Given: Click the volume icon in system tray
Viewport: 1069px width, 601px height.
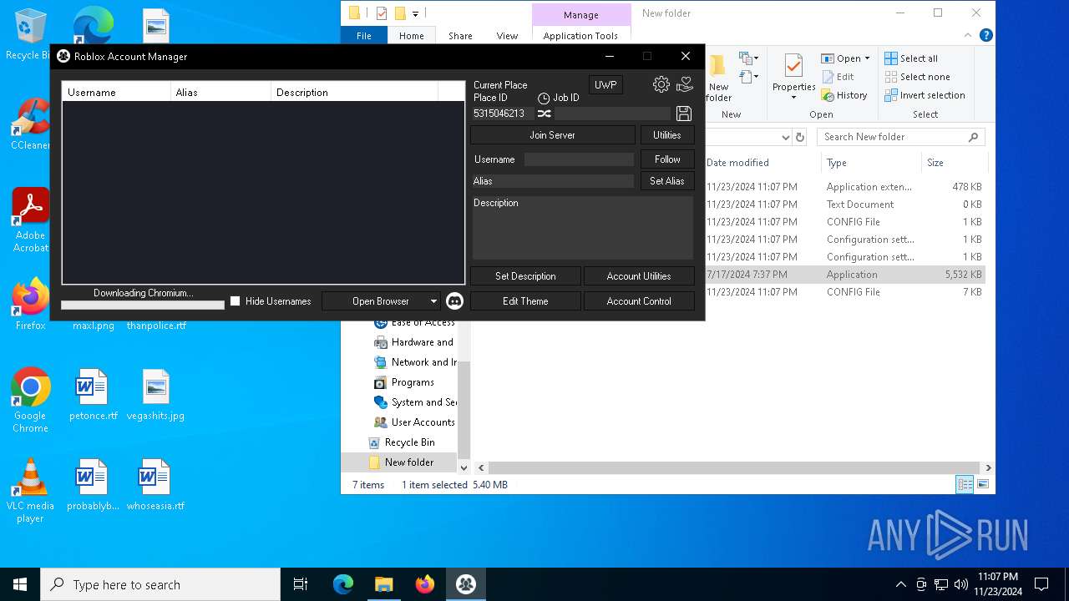Looking at the screenshot, I should [x=961, y=584].
